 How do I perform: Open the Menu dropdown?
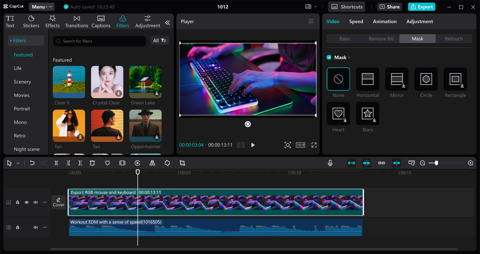[41, 7]
